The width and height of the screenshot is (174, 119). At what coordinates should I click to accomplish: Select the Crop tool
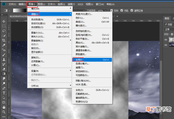(x=4, y=40)
